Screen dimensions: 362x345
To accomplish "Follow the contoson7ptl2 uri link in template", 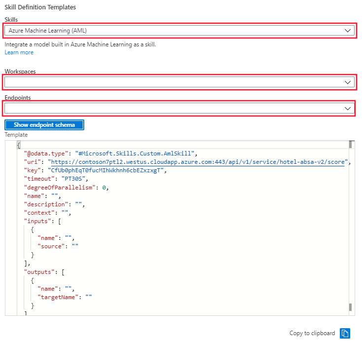I will pos(198,162).
